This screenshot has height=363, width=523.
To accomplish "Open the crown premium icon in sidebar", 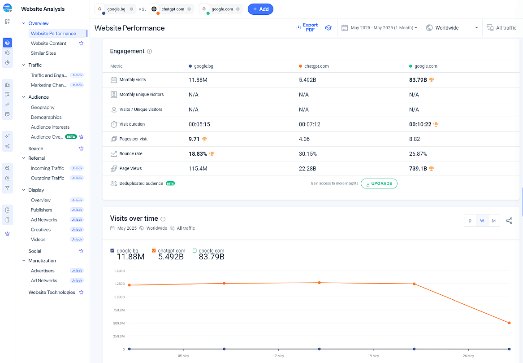I will 7,234.
